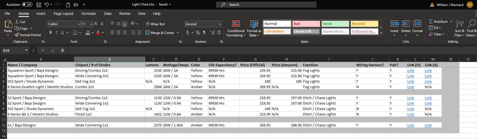Click Increase Font Size icon
The height and width of the screenshot is (139, 477).
click(97, 24)
